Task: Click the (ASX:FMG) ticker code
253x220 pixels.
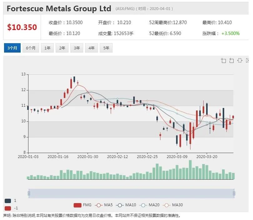Action: click(x=125, y=9)
